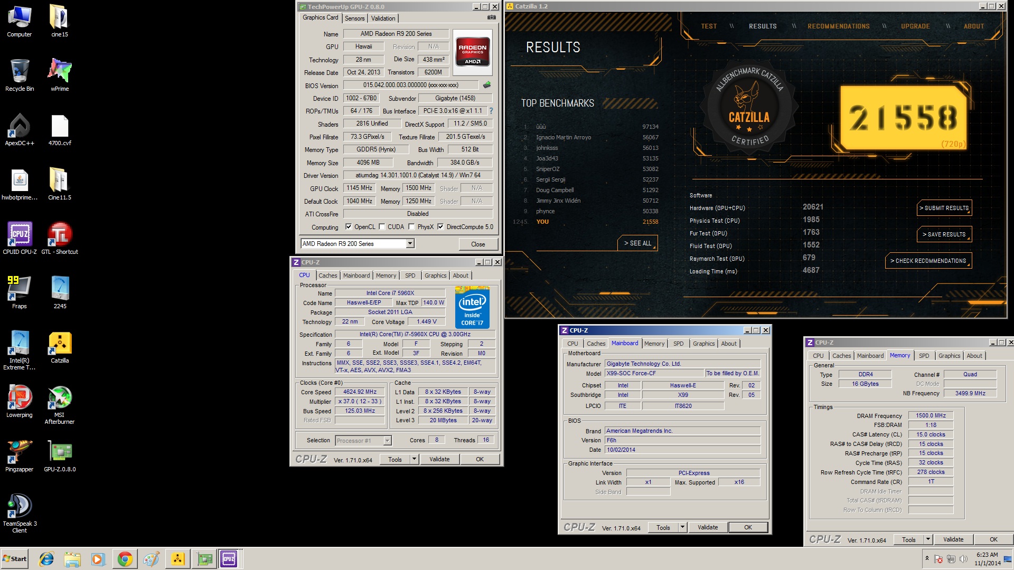Click the GPU-Z screenshot camera icon

(491, 17)
